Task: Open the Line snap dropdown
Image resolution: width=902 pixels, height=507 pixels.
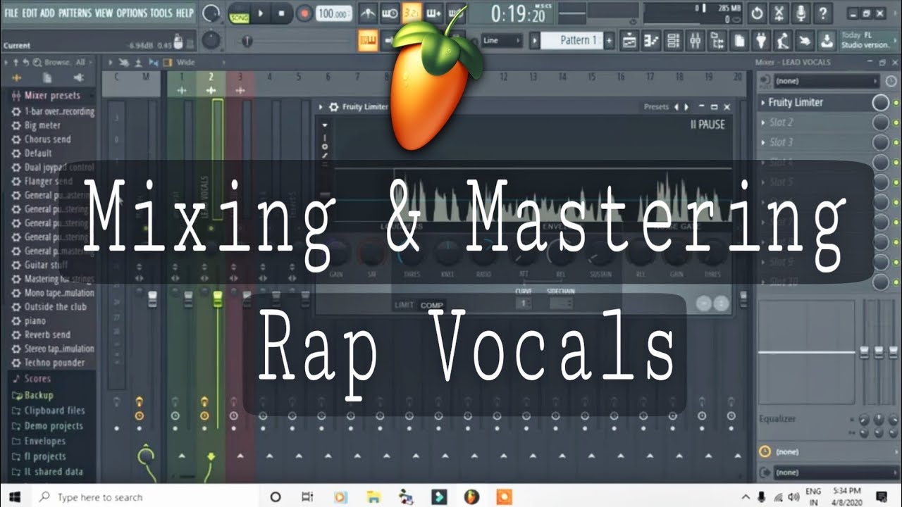Action: [x=502, y=41]
